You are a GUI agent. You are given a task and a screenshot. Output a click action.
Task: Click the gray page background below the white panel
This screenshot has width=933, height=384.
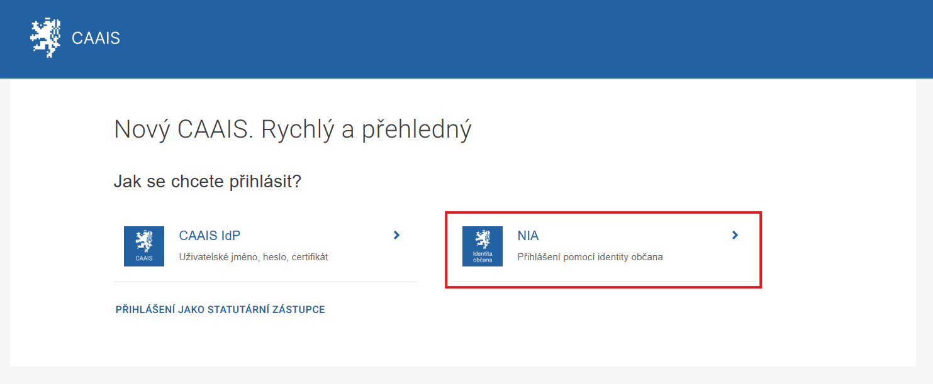(x=466, y=376)
